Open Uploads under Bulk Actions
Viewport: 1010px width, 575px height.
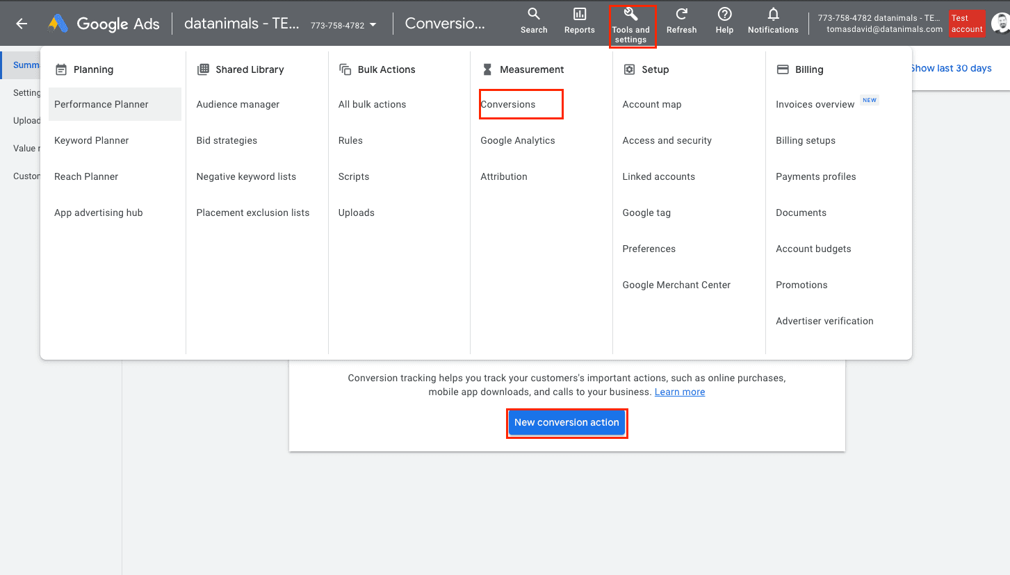point(357,212)
